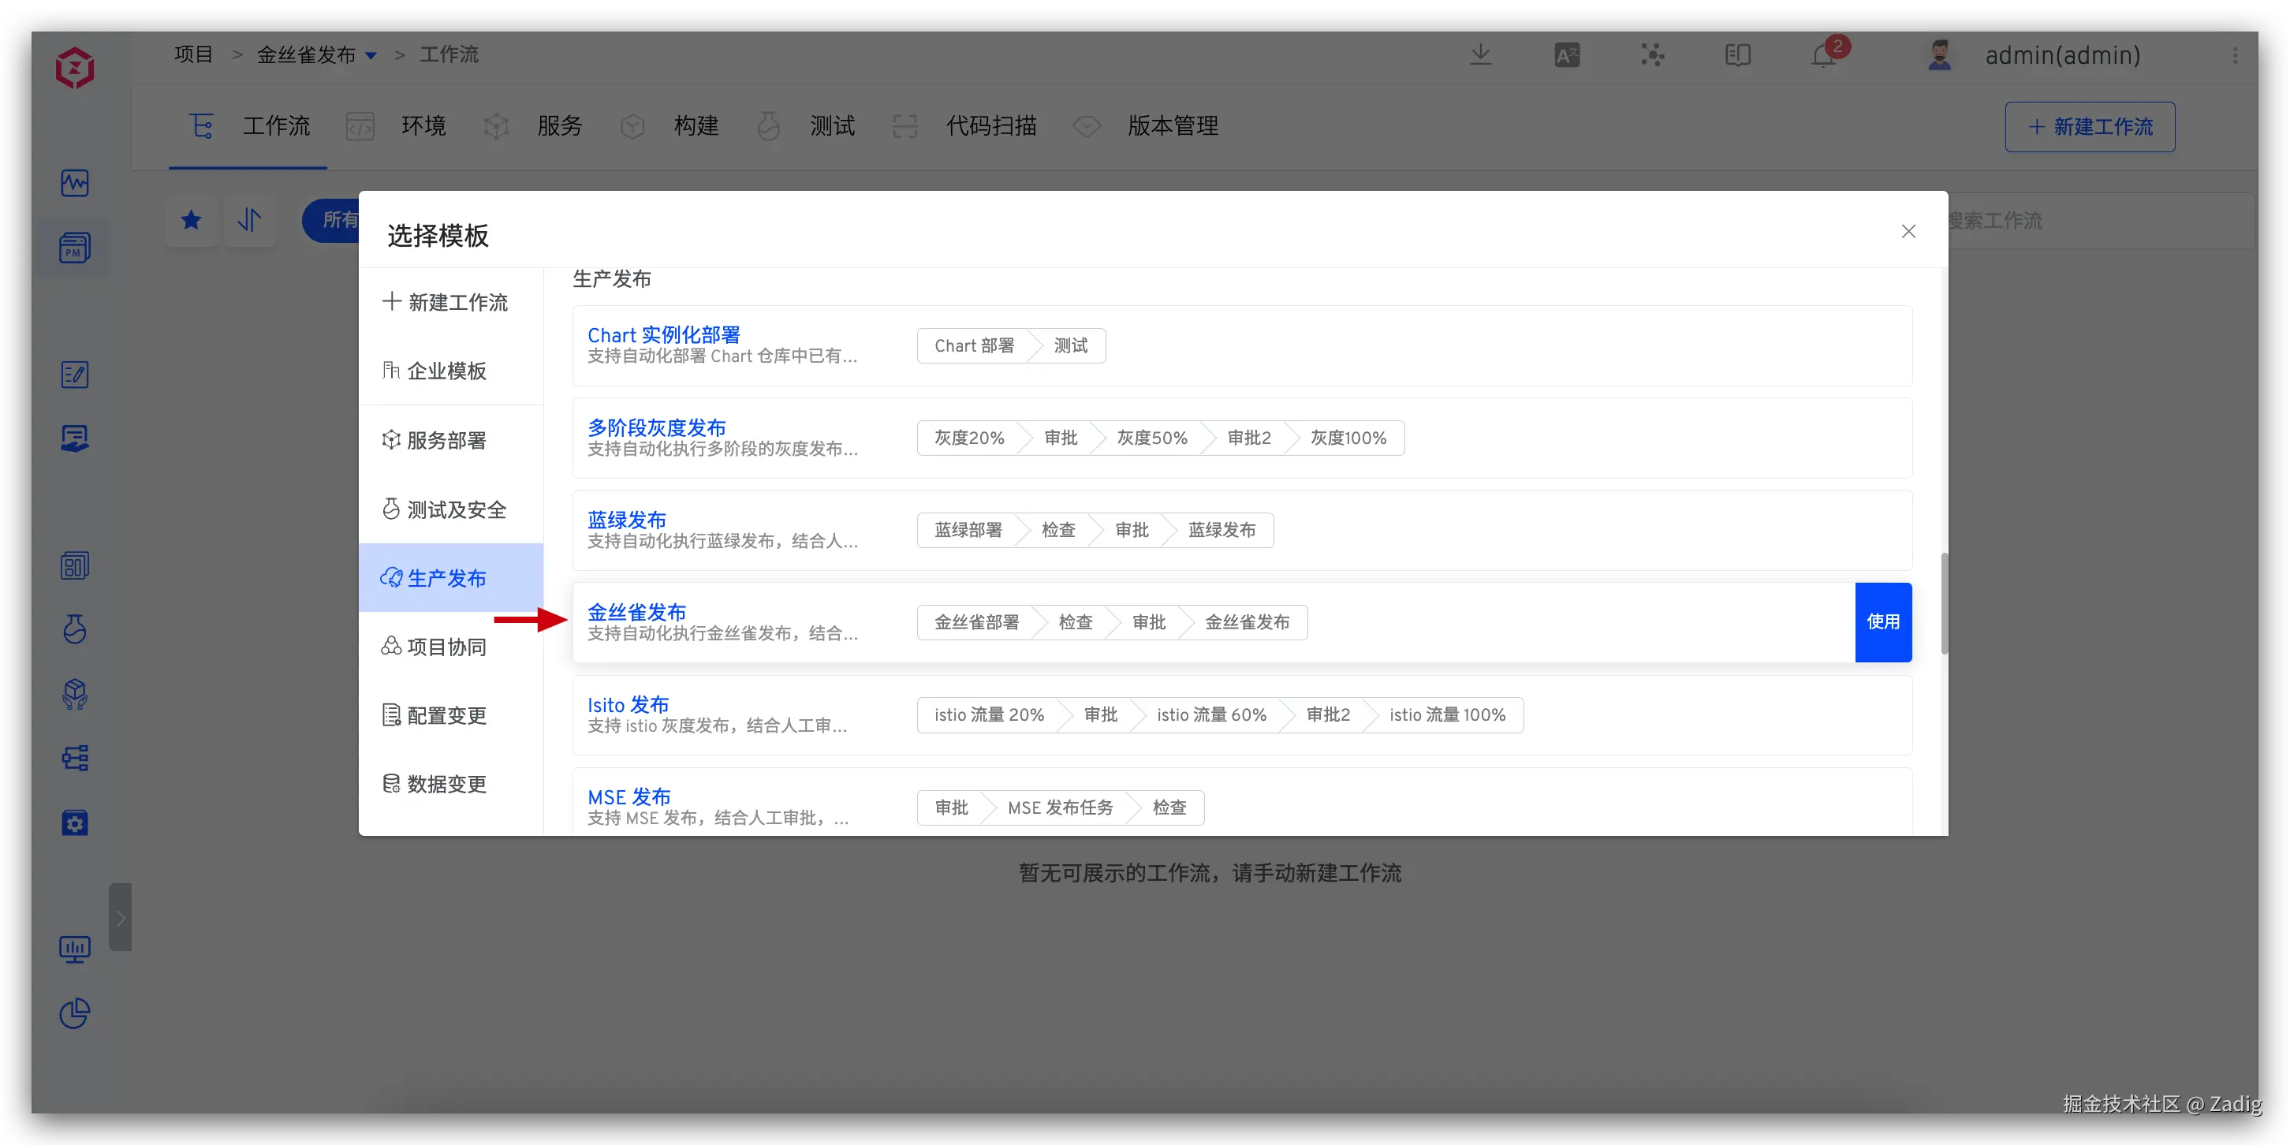Click the cluster nodes header icon
The height and width of the screenshot is (1145, 2290).
(1653, 55)
